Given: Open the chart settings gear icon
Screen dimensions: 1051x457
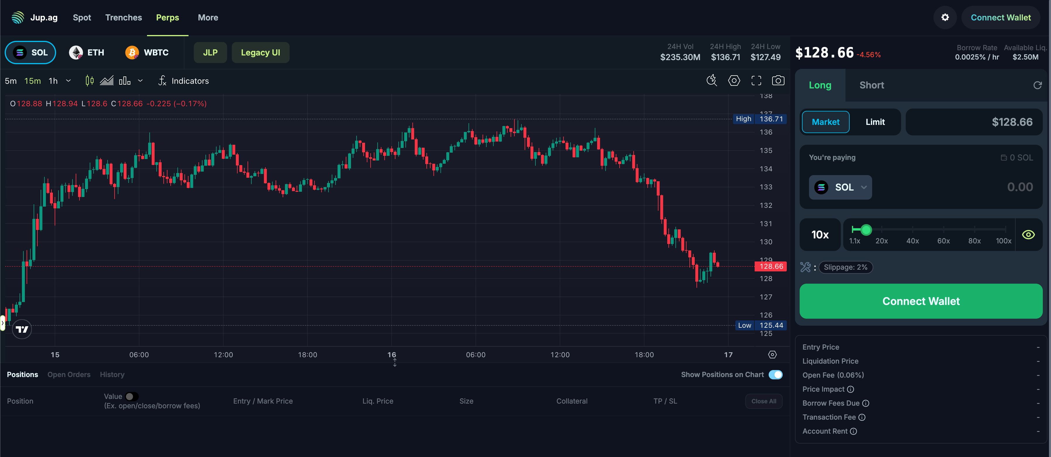Looking at the screenshot, I should click(x=734, y=80).
